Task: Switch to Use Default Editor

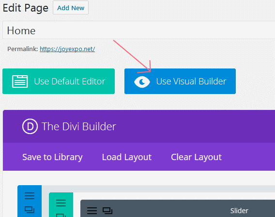Action: tap(59, 81)
